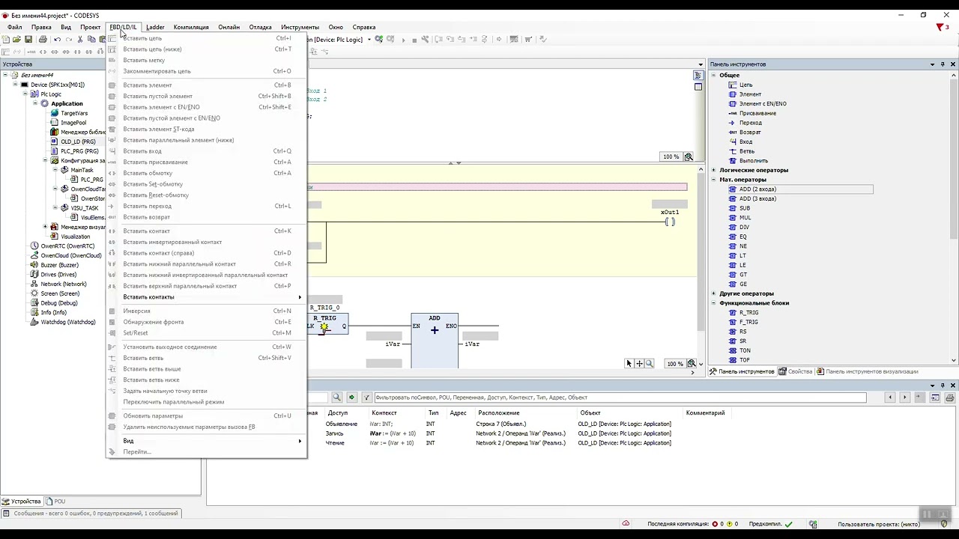Click the Print toolbar icon
This screenshot has width=959, height=539.
tap(43, 39)
